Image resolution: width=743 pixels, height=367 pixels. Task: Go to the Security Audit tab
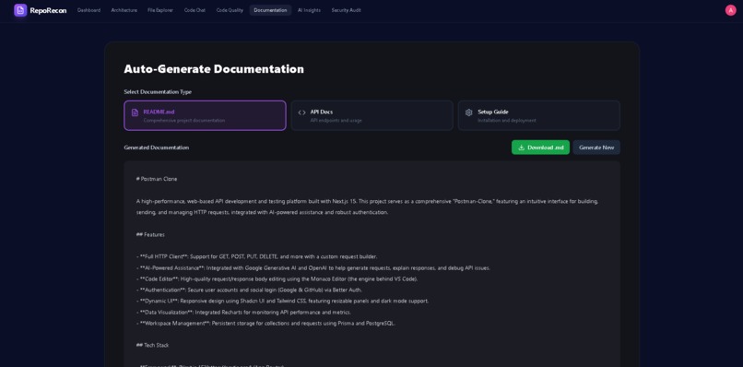(x=346, y=10)
